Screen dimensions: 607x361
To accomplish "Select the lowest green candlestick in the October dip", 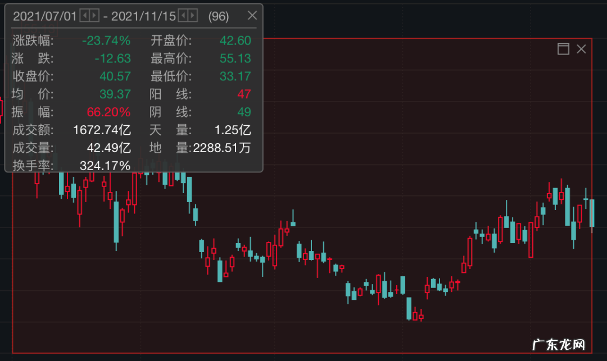I will 409,309.
